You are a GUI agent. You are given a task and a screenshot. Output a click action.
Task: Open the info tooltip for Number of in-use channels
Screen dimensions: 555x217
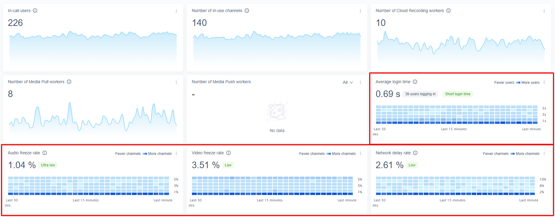(247, 11)
